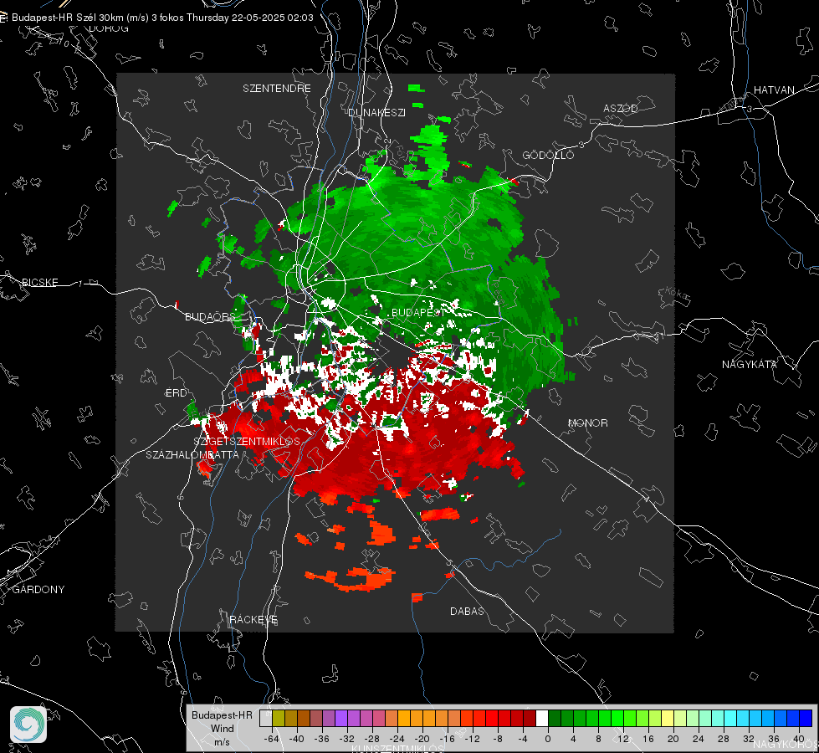The width and height of the screenshot is (819, 753).
Task: Click the RÁCKEVE town label
Action: [253, 619]
